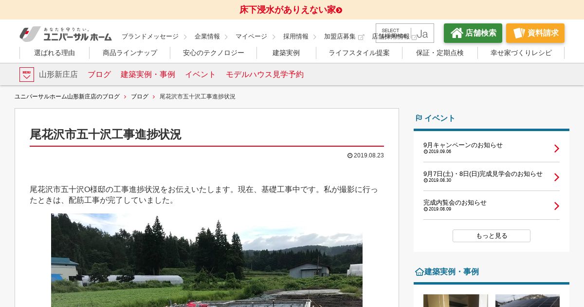Click the brochure icon on 資料請求
This screenshot has width=584, height=307.
tap(519, 33)
